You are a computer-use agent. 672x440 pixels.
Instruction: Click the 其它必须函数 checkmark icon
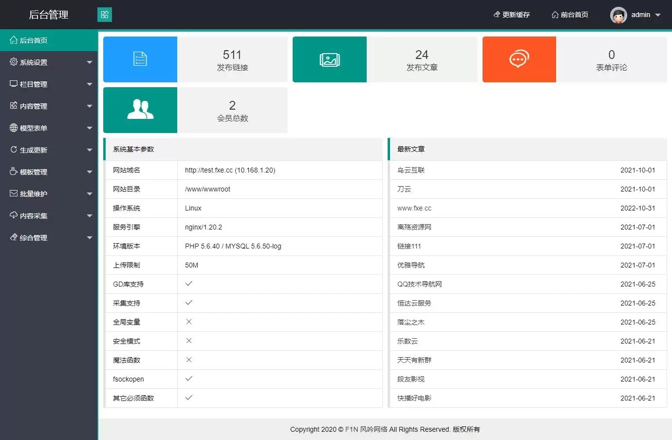pyautogui.click(x=189, y=398)
